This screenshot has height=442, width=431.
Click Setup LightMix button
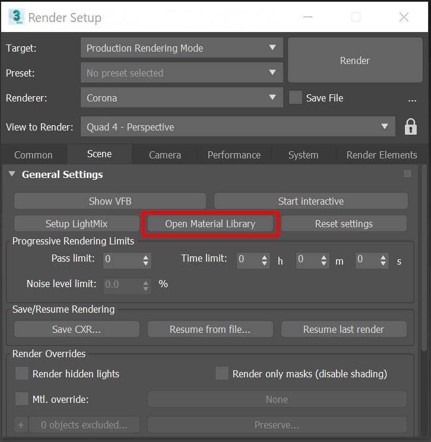pyautogui.click(x=77, y=224)
